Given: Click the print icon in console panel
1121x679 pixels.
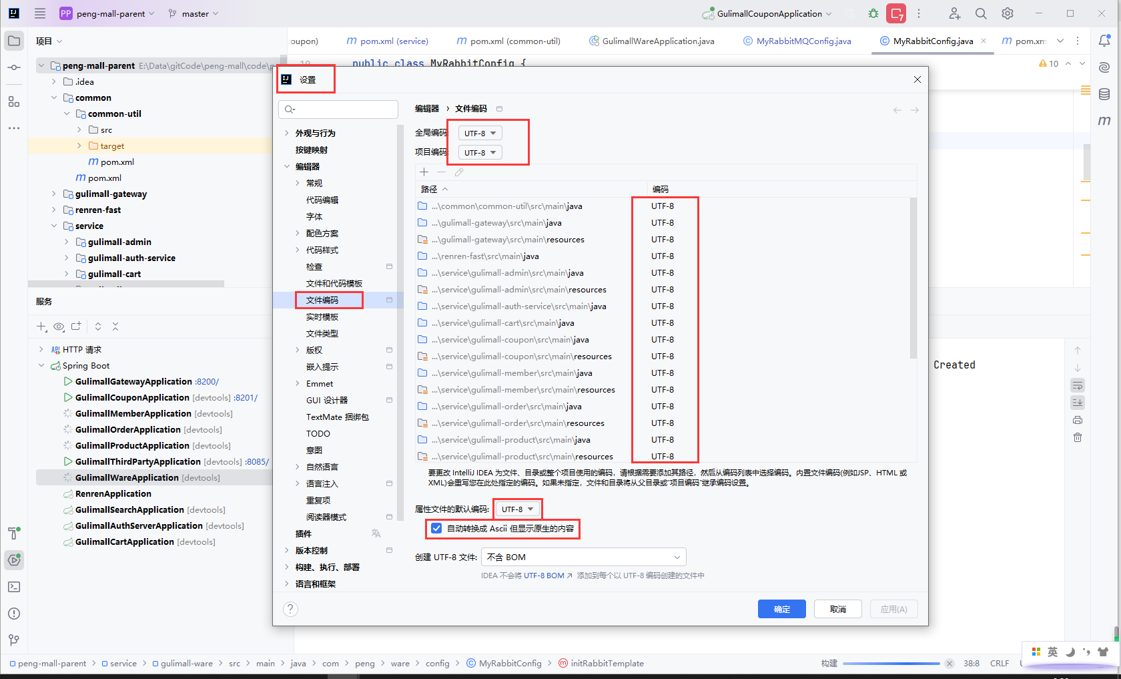Looking at the screenshot, I should 1078,420.
